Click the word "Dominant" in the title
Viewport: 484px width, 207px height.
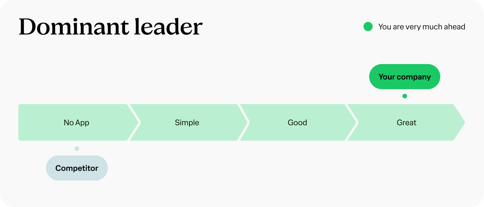coord(74,27)
